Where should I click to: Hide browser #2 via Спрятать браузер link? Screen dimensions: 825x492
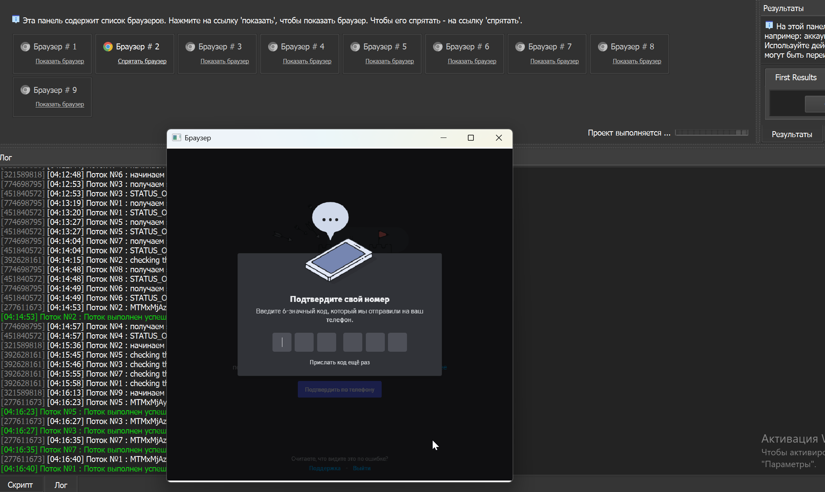[x=142, y=61]
